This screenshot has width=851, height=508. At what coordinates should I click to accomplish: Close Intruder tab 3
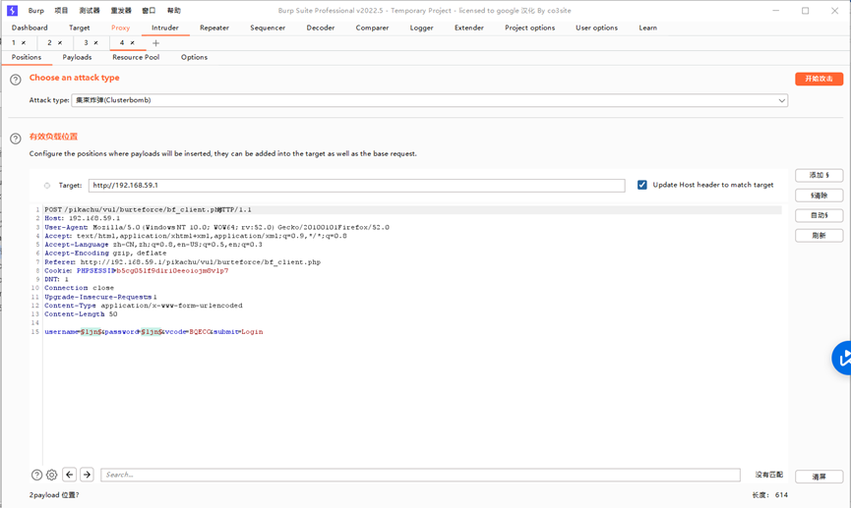(96, 43)
